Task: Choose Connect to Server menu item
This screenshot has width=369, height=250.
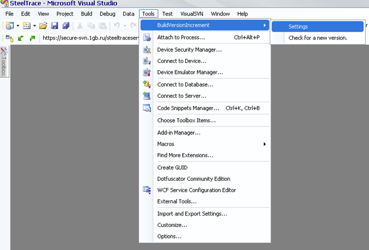Action: (205, 96)
